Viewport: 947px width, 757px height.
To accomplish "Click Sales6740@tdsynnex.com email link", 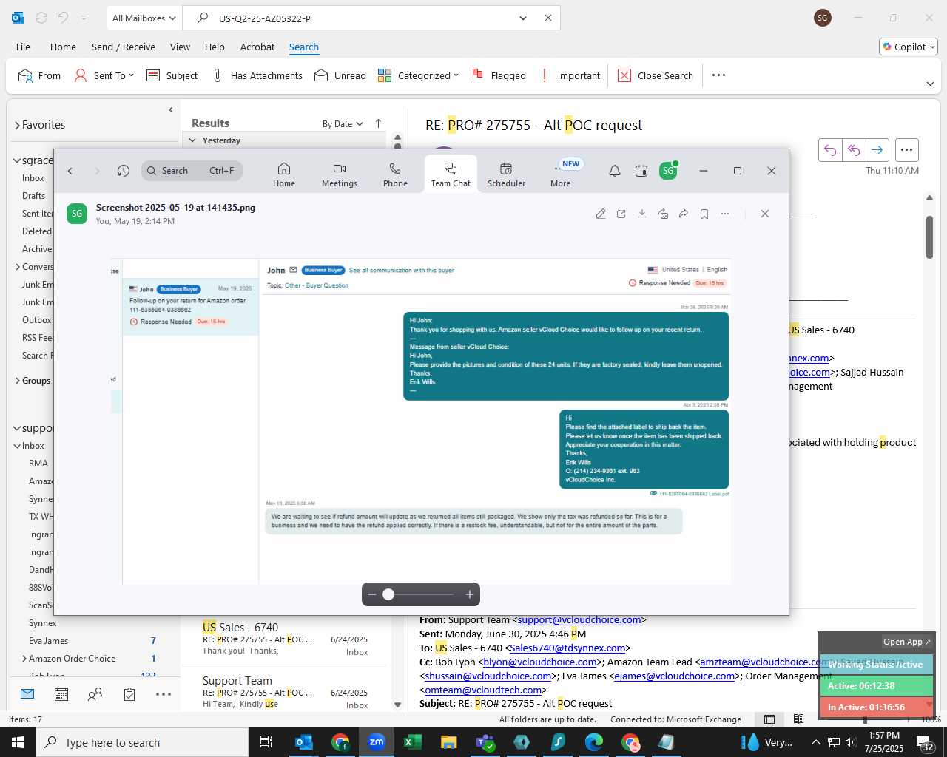I will (x=567, y=648).
